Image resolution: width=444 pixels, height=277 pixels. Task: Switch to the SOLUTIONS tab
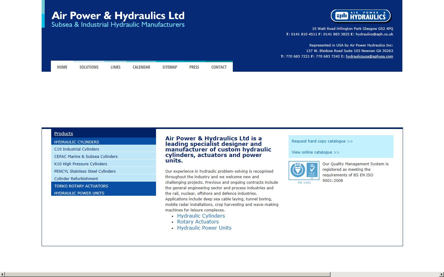[88, 67]
